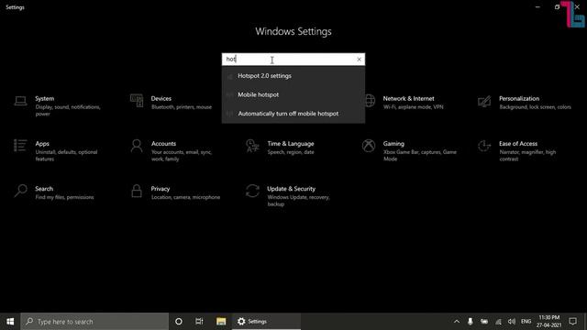Open the Ease of Access icon
587x330 pixels.
[x=484, y=146]
